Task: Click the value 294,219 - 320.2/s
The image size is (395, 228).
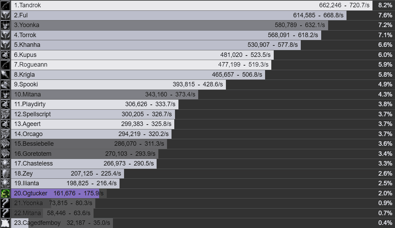Action: point(143,134)
